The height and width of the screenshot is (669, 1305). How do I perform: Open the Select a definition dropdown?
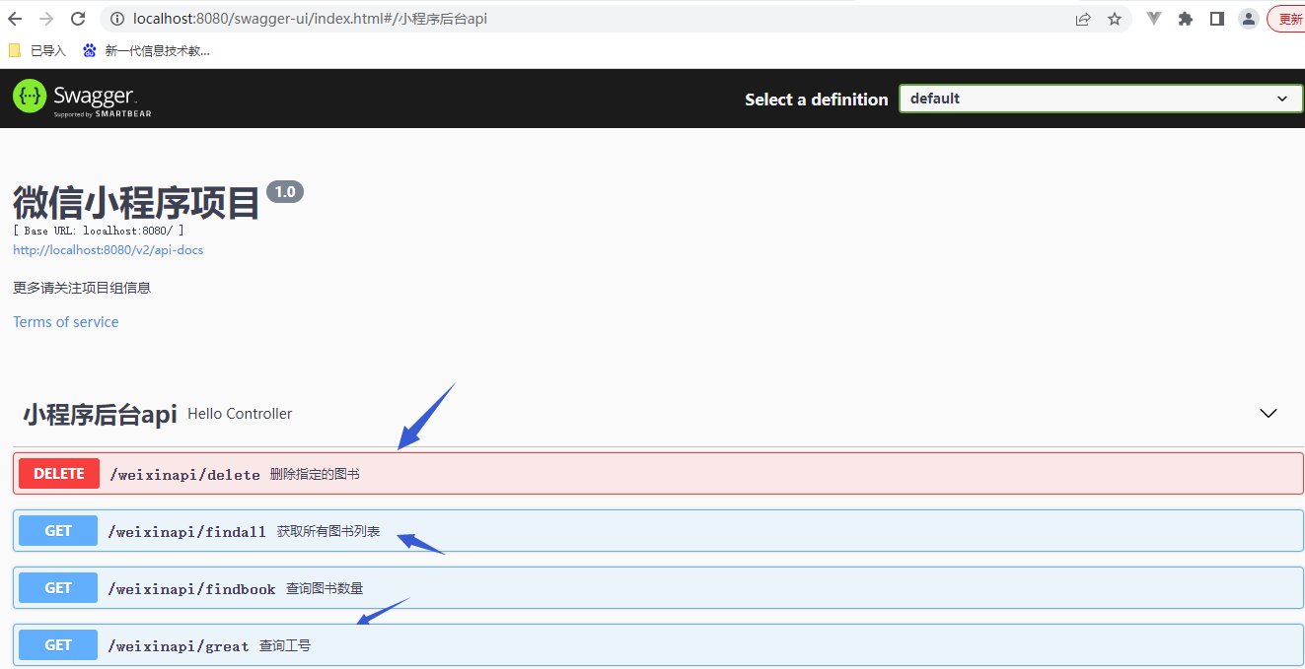click(x=1101, y=99)
